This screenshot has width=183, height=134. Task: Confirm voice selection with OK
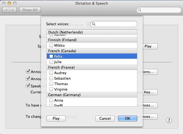click(x=128, y=118)
